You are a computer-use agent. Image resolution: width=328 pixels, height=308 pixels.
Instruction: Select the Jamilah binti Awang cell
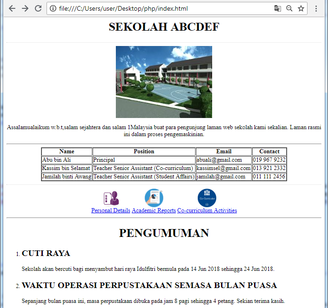[67, 177]
